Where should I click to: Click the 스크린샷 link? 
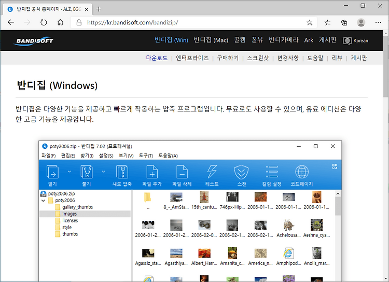pos(258,58)
